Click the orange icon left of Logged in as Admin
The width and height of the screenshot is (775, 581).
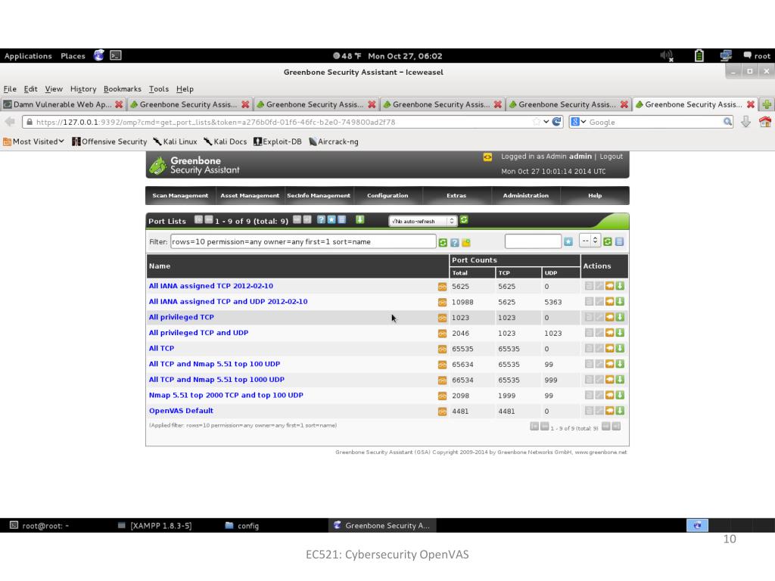(487, 157)
